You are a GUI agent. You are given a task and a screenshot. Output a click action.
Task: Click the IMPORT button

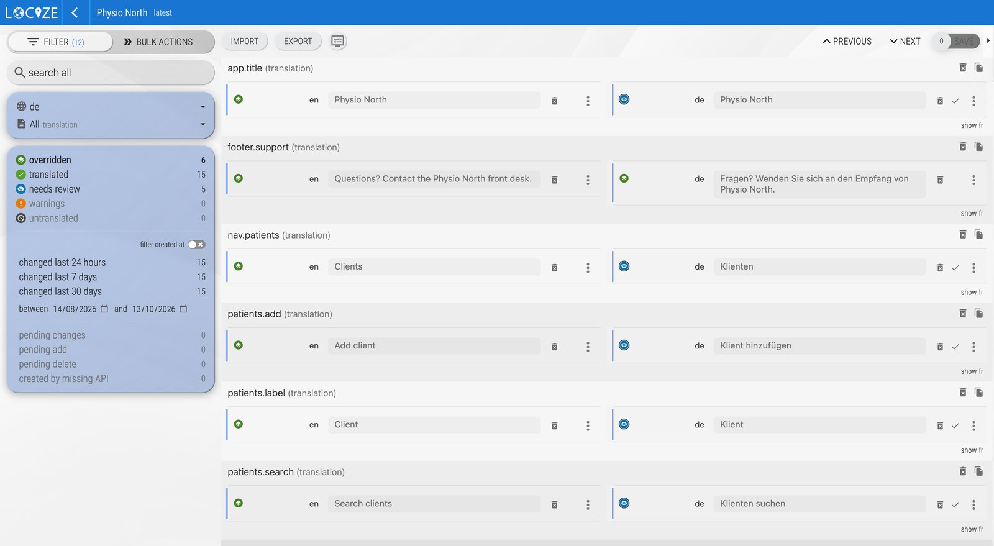coord(245,41)
